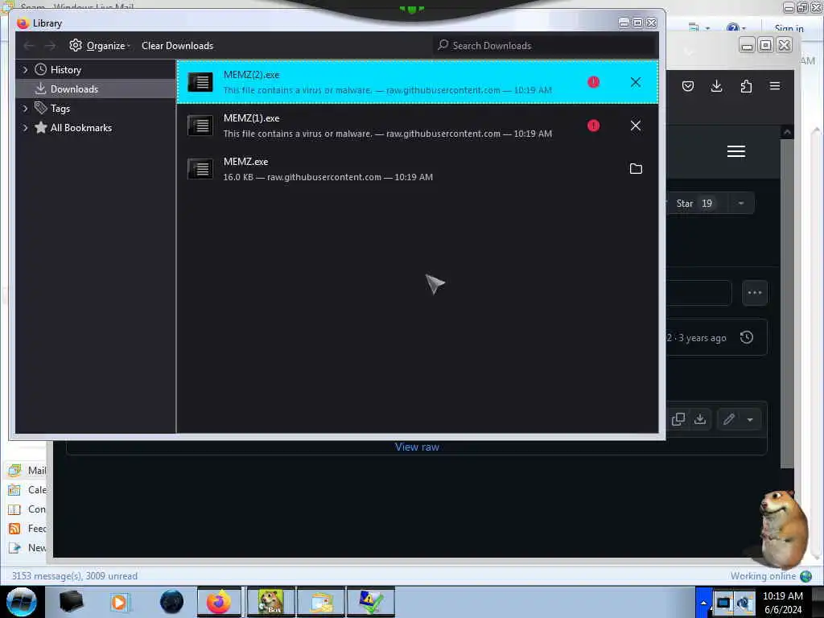The image size is (824, 618).
Task: Click the GitHub Star button
Action: pyautogui.click(x=694, y=204)
